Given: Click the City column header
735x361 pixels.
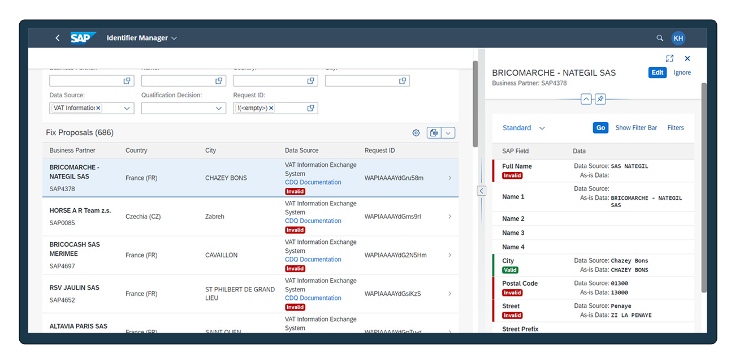Looking at the screenshot, I should tap(210, 151).
